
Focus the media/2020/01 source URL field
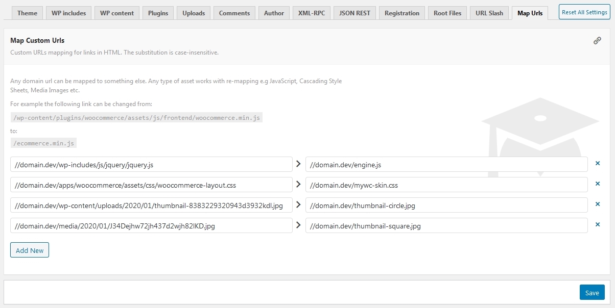[151, 225]
